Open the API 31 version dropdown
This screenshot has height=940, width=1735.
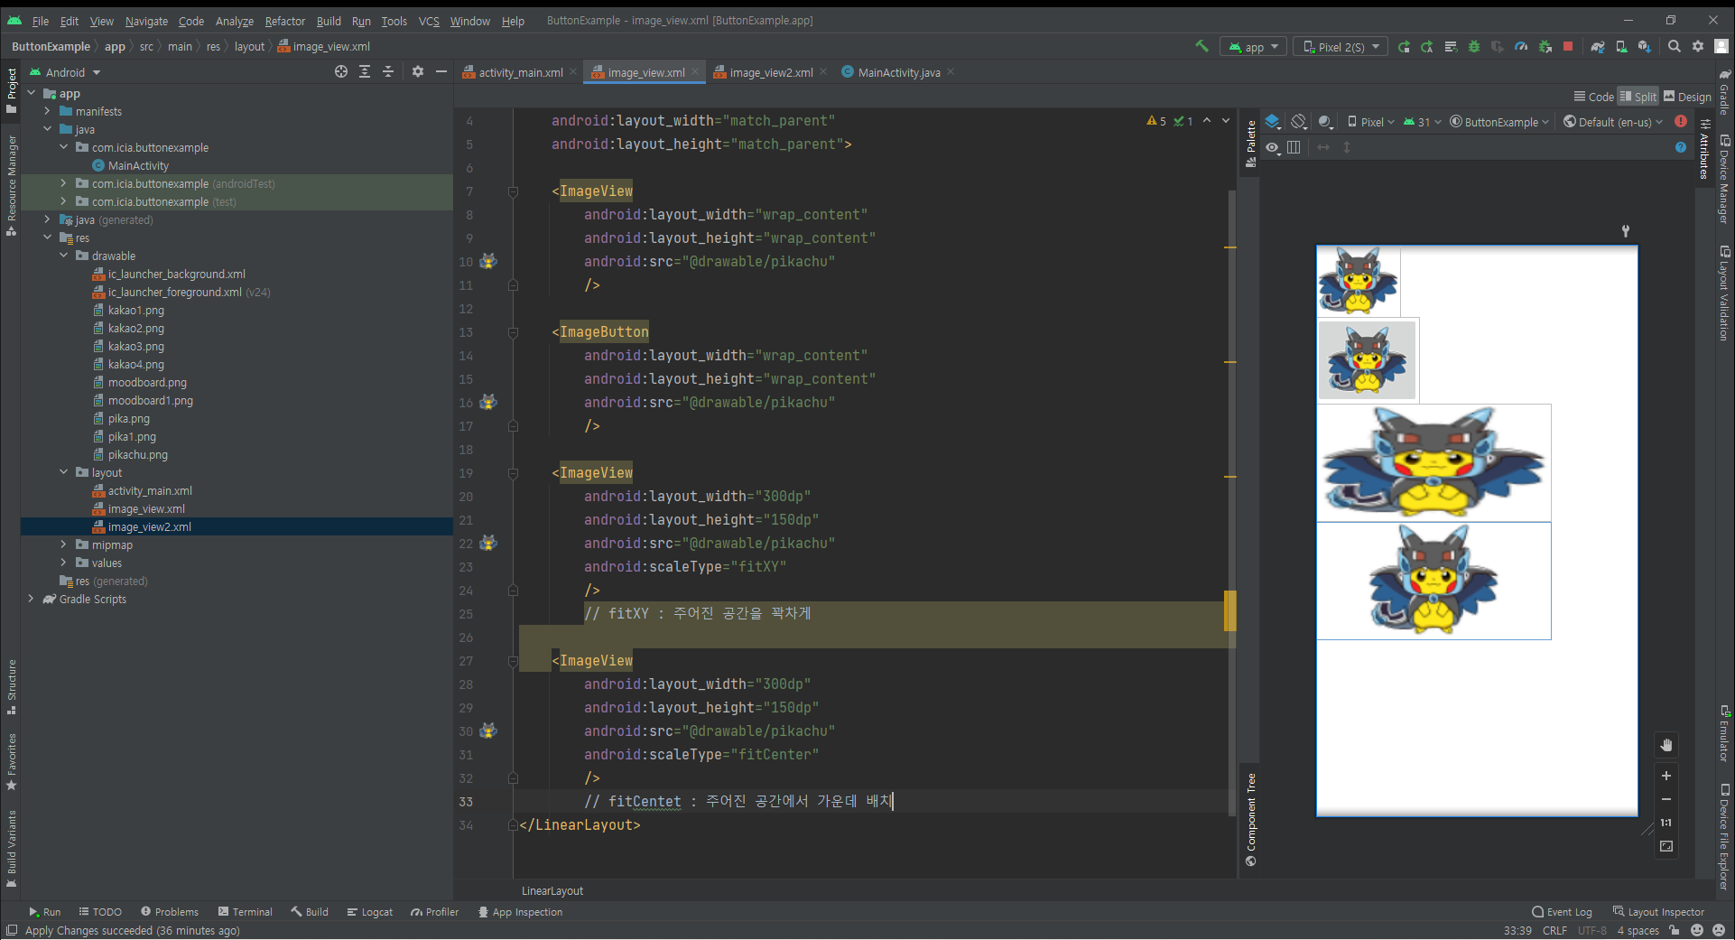point(1423,122)
